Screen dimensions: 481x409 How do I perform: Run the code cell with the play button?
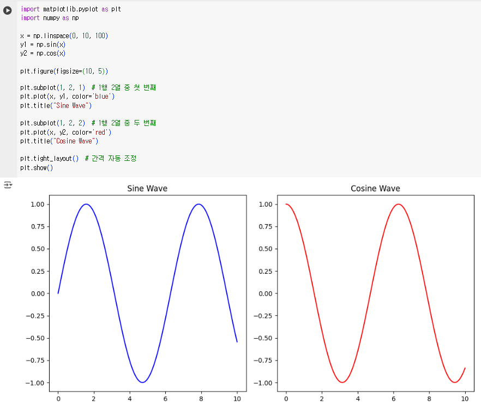click(x=8, y=10)
